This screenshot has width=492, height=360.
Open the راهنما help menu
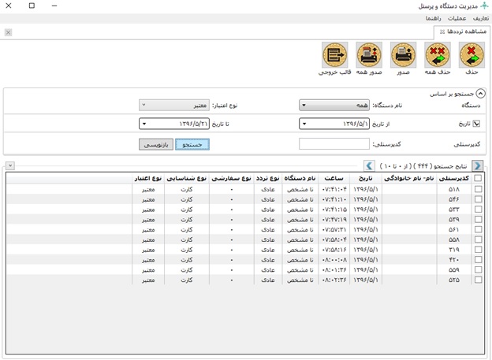point(433,18)
